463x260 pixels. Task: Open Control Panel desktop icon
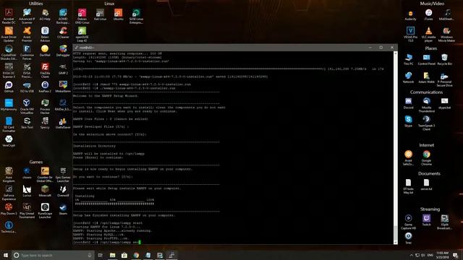point(426,59)
